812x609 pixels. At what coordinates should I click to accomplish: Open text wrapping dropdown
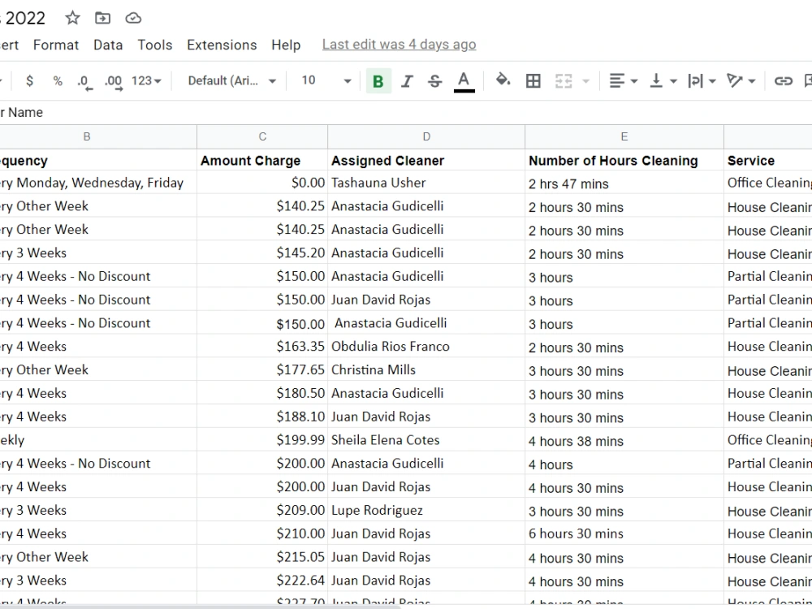click(702, 80)
